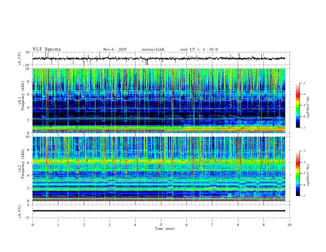Click the 'station=GAK' label
326x252 pixels.
[153, 49]
